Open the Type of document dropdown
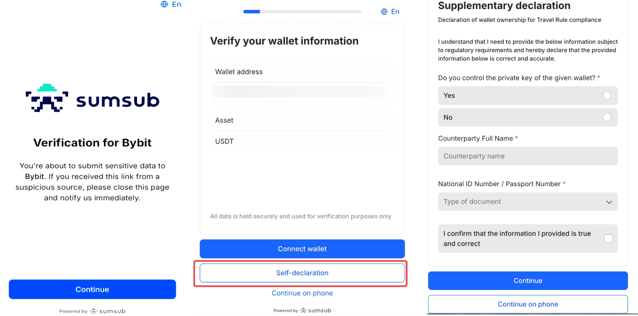638x316 pixels. pos(528,202)
